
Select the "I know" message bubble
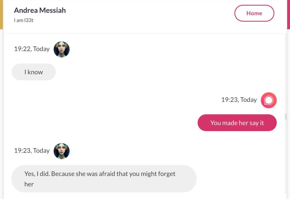(x=33, y=72)
